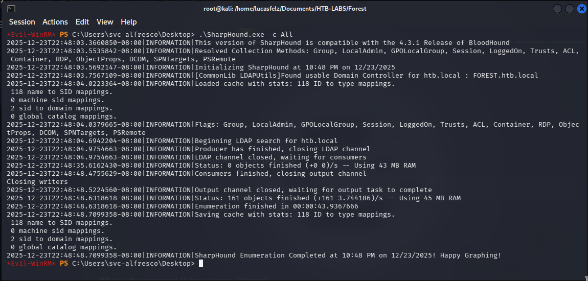Click the Beginning LDAP search for htb.local line

click(172, 141)
